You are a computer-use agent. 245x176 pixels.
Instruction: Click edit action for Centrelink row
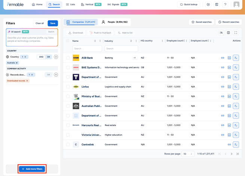pyautogui.click(x=236, y=145)
